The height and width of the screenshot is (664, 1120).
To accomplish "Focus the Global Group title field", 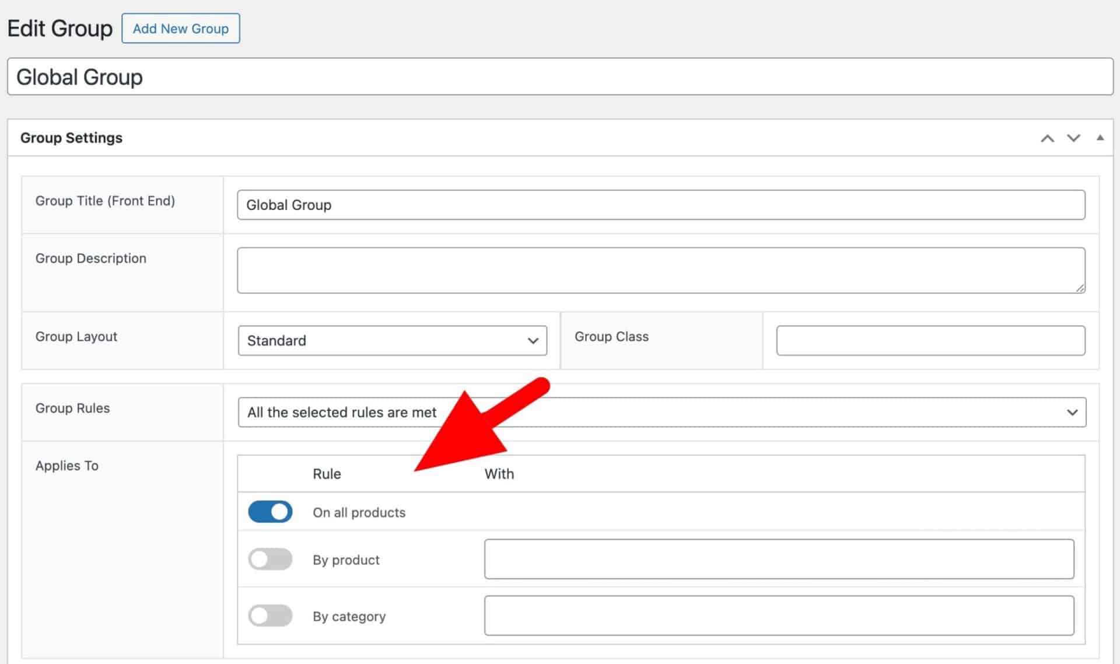I will tap(560, 76).
